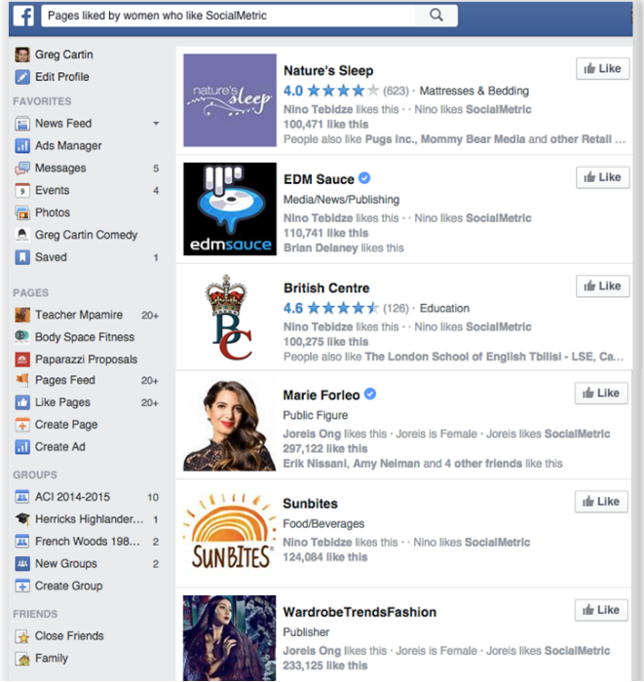Select Saved in the favorites sidebar
Screen dimensions: 644x682
pyautogui.click(x=51, y=257)
